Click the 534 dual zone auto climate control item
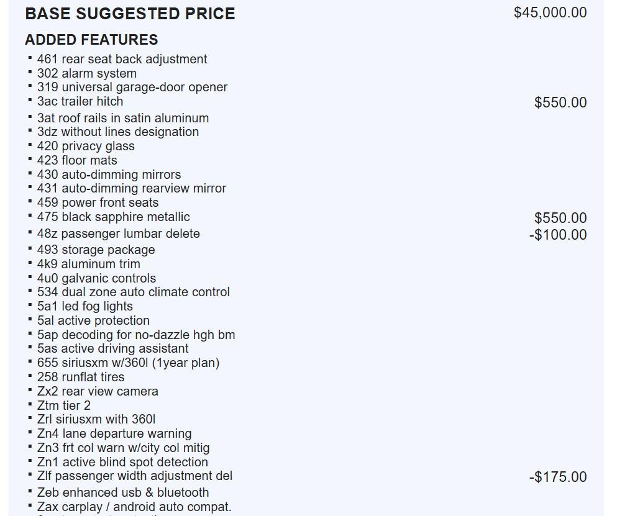Screen dimensions: 617x516 [133, 292]
